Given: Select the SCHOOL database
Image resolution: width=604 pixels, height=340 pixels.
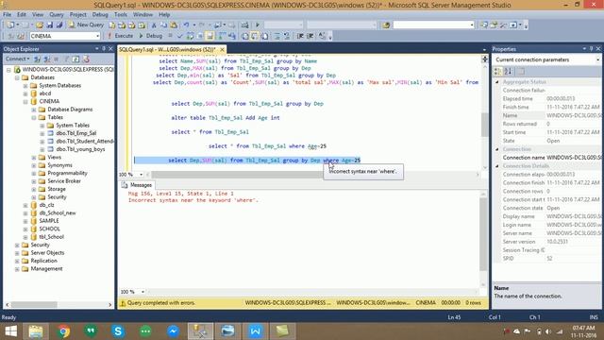Looking at the screenshot, I should 49,229.
